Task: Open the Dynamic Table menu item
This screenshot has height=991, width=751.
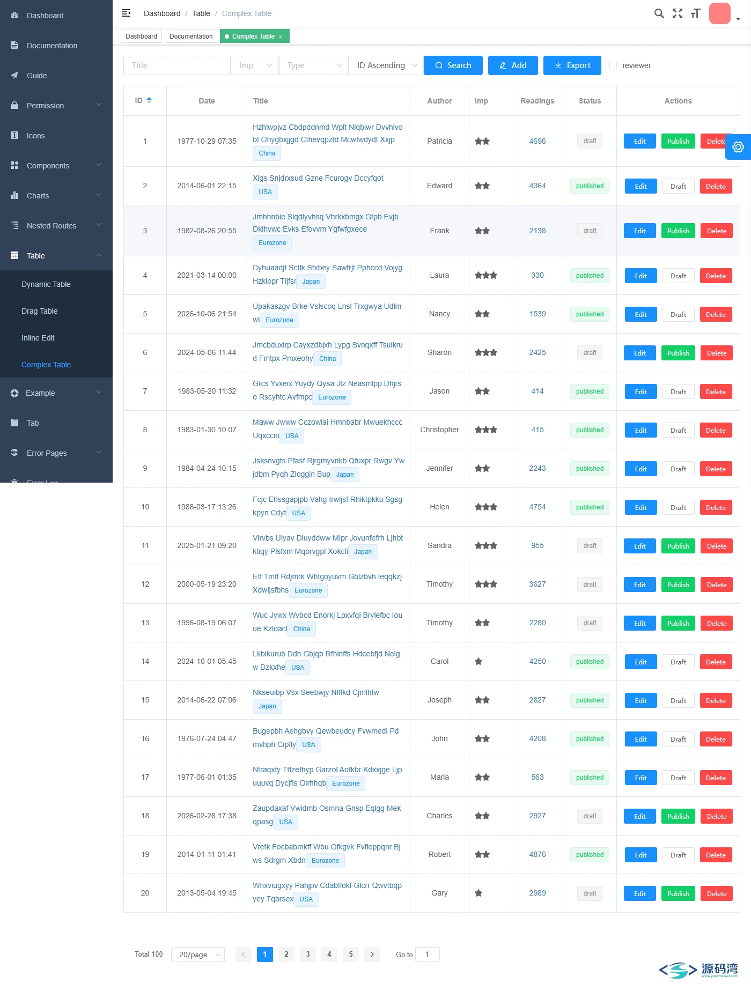Action: pyautogui.click(x=56, y=284)
